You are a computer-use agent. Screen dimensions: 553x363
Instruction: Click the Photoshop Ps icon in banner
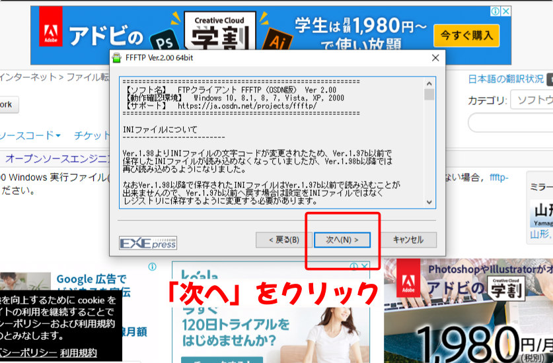click(x=164, y=42)
